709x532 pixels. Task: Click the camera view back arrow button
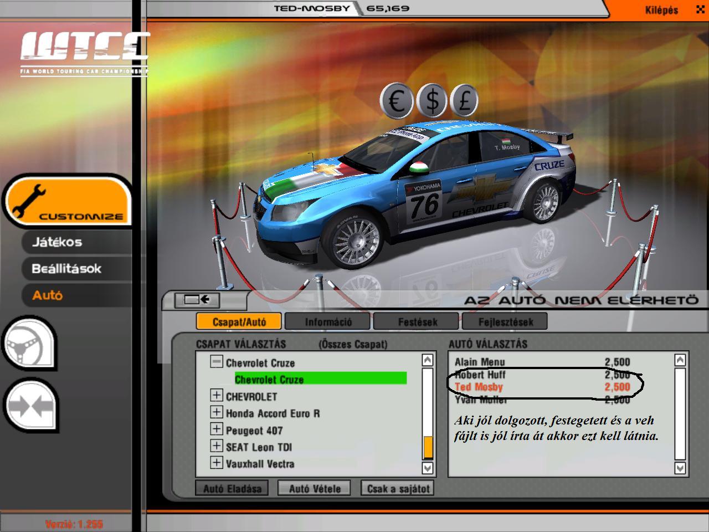tap(197, 300)
